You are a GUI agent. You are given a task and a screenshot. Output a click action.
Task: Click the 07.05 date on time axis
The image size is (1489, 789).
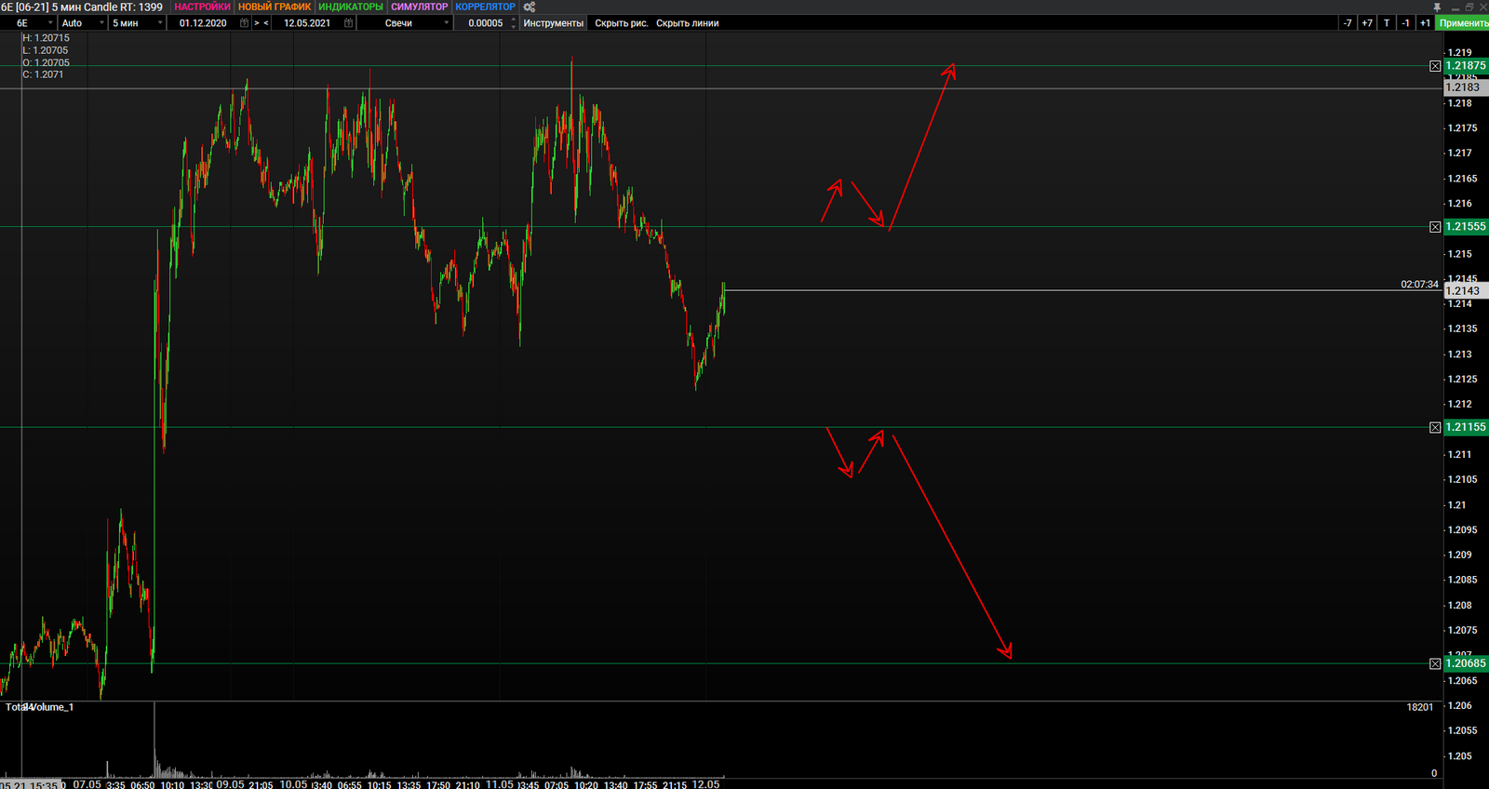[x=87, y=784]
